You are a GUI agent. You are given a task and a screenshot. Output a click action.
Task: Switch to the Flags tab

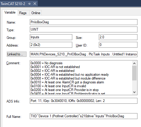(x=23, y=13)
